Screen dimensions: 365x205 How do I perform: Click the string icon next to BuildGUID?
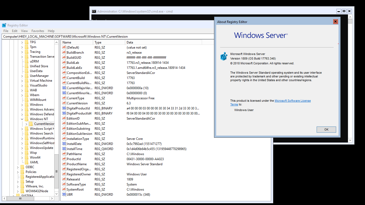point(64,58)
